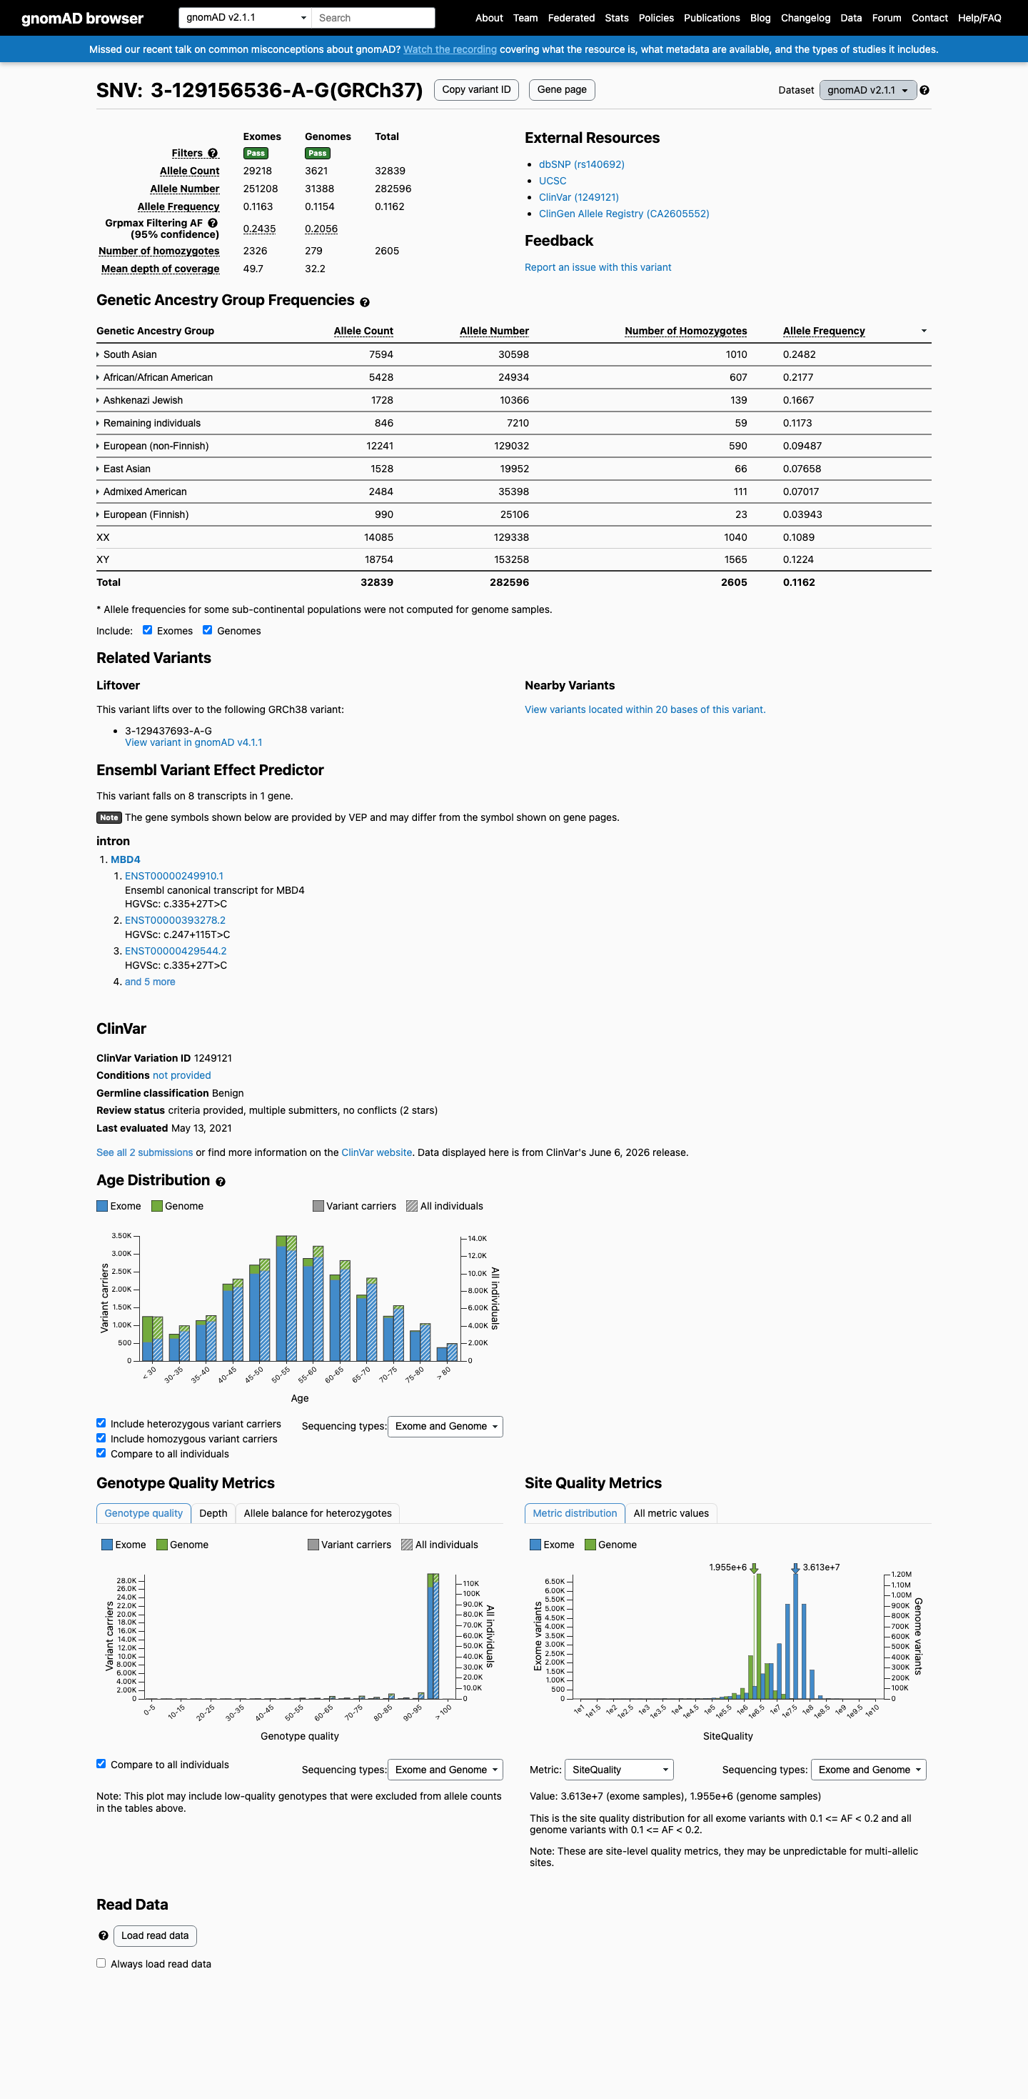Open Genetic Ancestry Group Frequencies help icon
The height and width of the screenshot is (2099, 1028).
click(365, 302)
